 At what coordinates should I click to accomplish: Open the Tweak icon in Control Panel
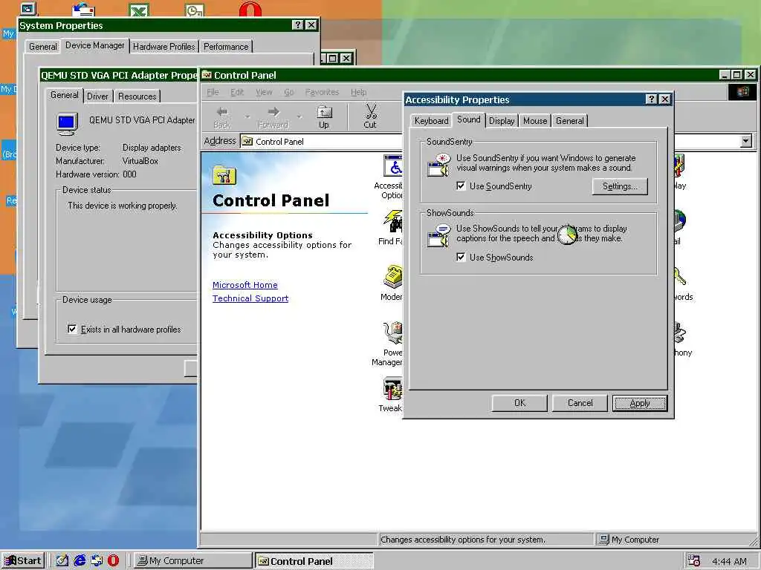click(x=393, y=389)
